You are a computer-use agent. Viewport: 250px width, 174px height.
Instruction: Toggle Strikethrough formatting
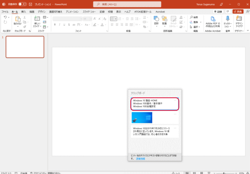(74, 25)
